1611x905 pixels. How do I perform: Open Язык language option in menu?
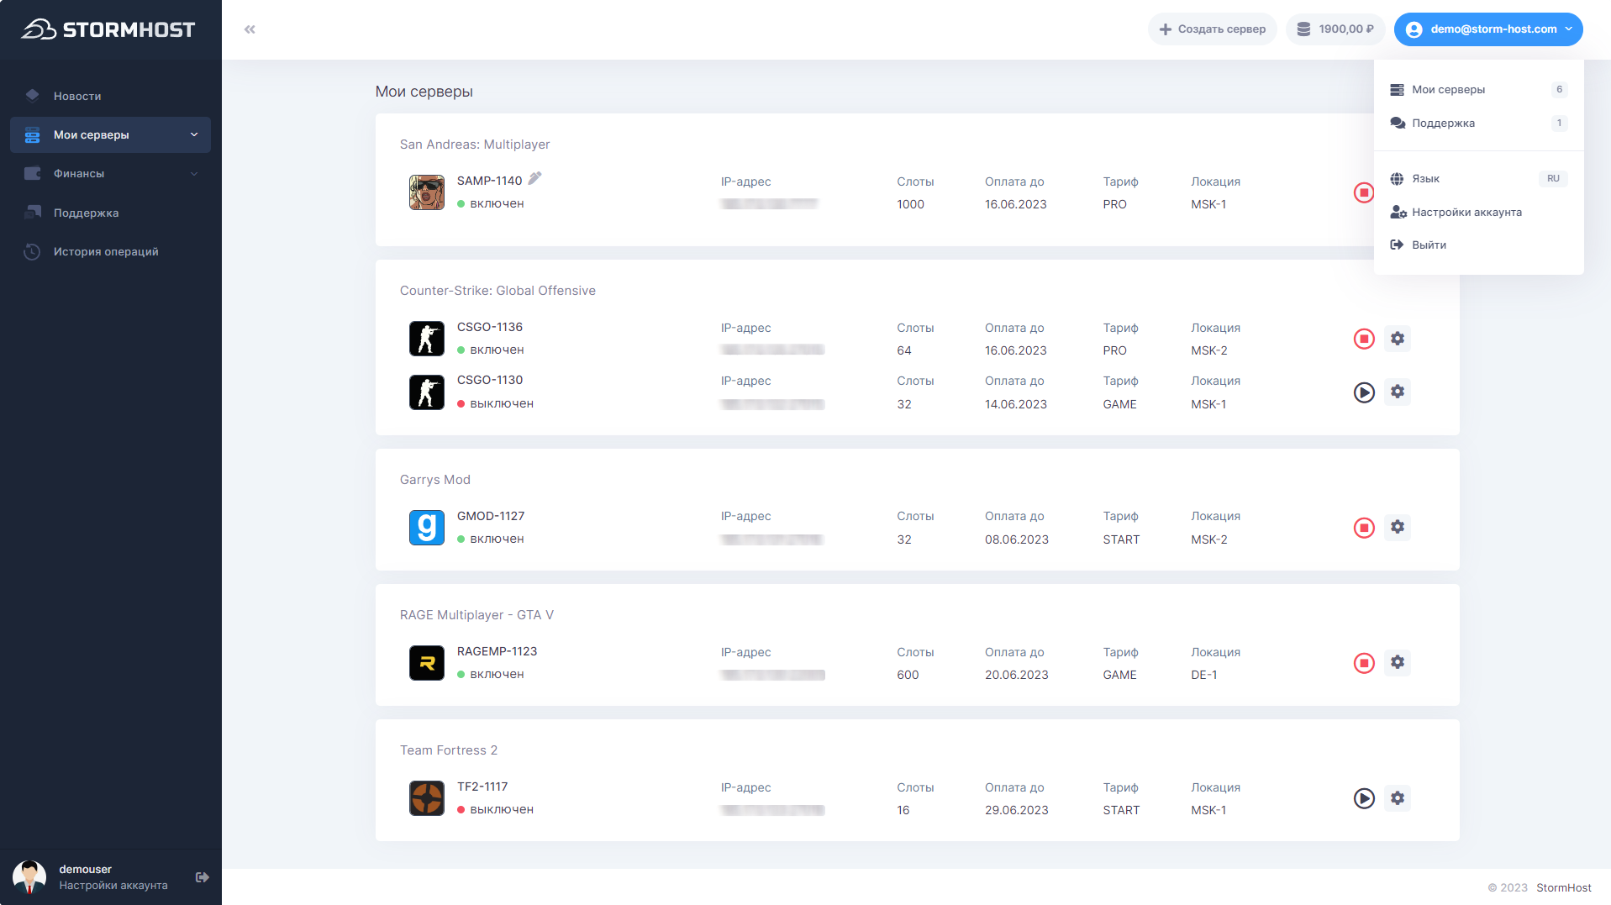click(1425, 179)
